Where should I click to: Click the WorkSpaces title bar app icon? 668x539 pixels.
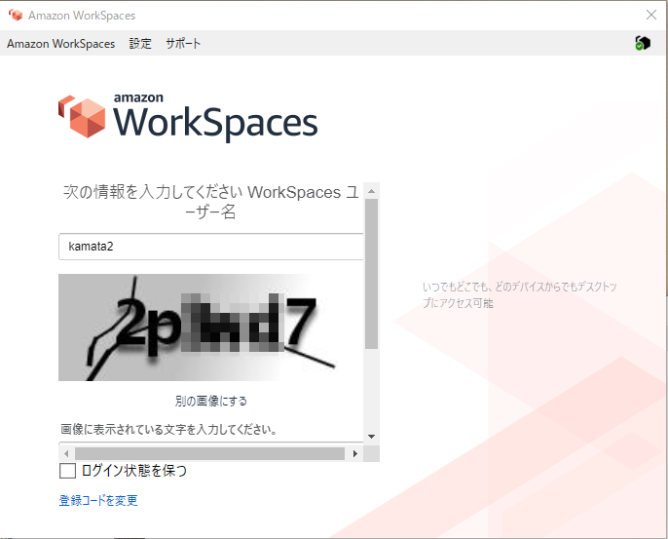click(16, 15)
